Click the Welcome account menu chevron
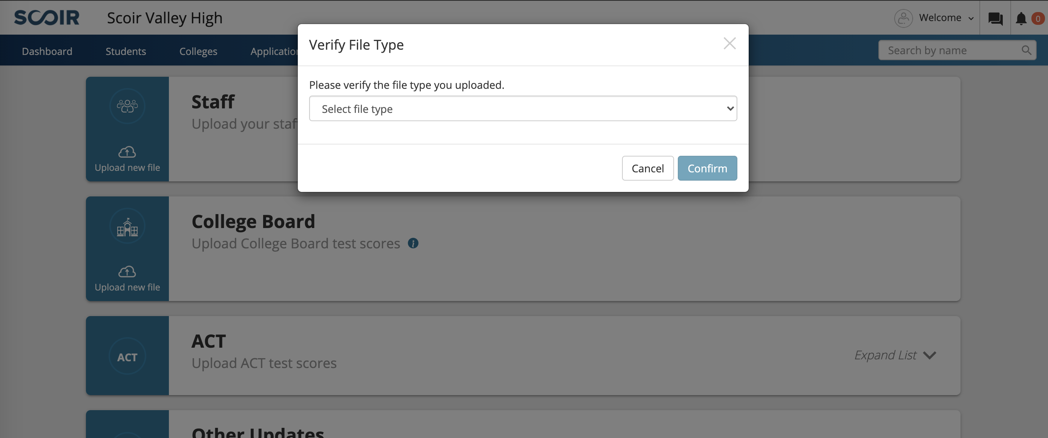The image size is (1048, 438). point(973,18)
